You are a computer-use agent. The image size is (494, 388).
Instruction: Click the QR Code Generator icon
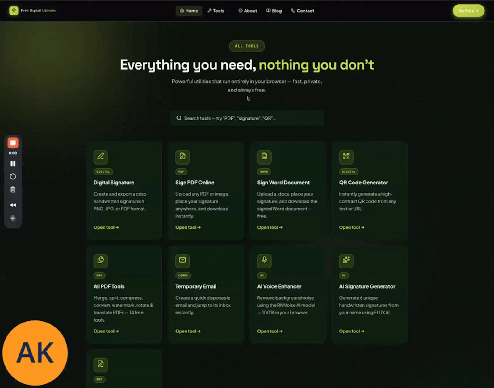point(346,156)
